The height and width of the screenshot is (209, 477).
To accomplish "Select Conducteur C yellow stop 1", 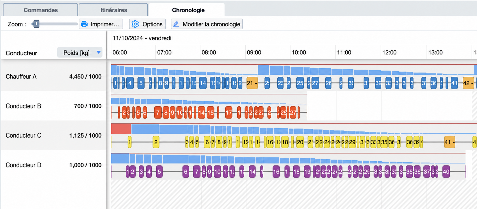I will (129, 142).
